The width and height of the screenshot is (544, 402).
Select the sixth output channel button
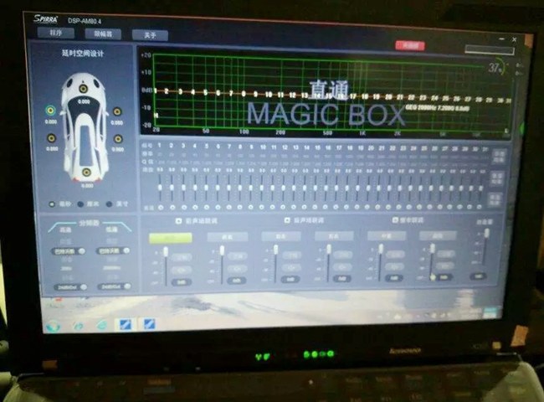point(438,235)
